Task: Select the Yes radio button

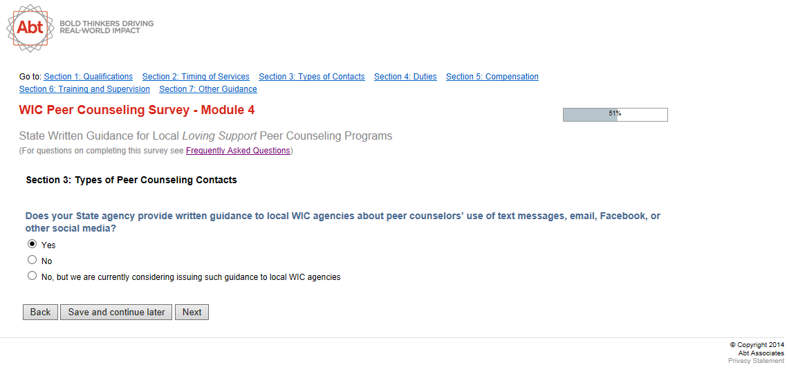Action: pyautogui.click(x=32, y=244)
